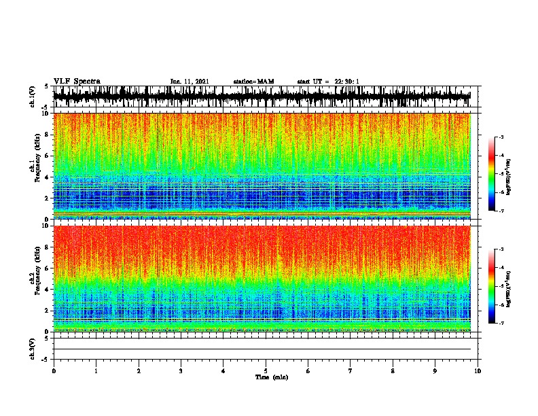Click the 2 kHz tick label on ch.1 spectrogram
The height and width of the screenshot is (416, 538).
47,198
